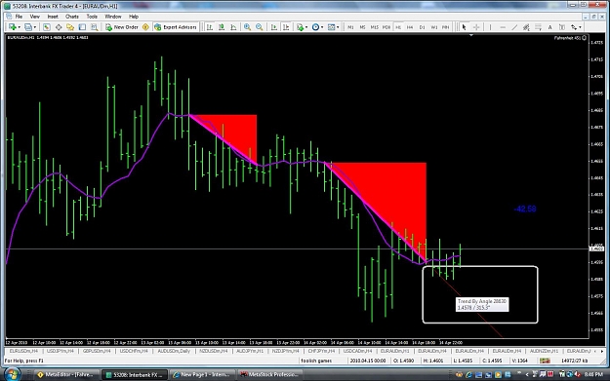Switch to the USDCADm,H4 chart tab

[357, 351]
